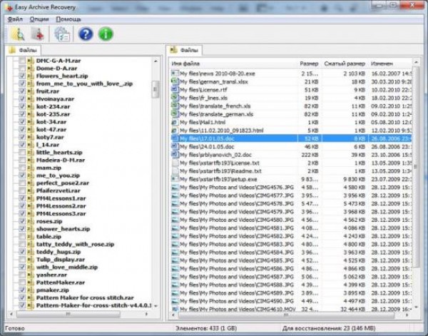
Task: Select the with_love_middle.zip entry
Action: pyautogui.click(x=67, y=267)
